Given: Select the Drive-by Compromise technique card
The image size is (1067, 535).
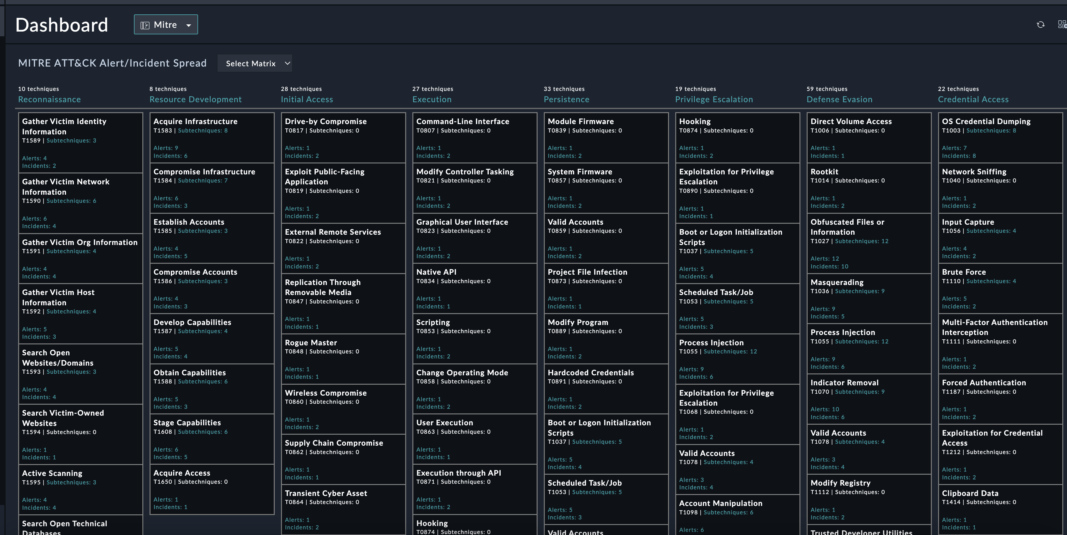Looking at the screenshot, I should (343, 138).
